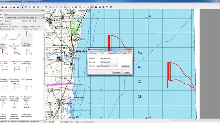The height and width of the screenshot is (123, 220).
Task: Click the '2 Мая' label on map
Action: pyautogui.click(x=67, y=64)
